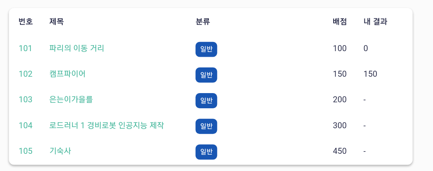
Task: Click the 일반 badge for problem 105
Action: pos(206,152)
